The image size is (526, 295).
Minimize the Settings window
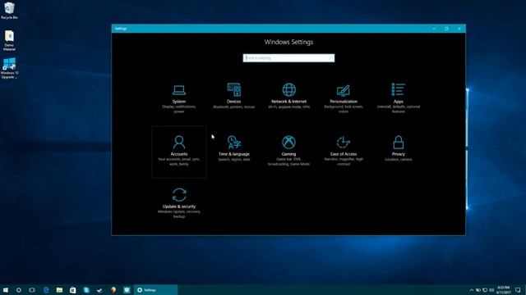click(434, 29)
